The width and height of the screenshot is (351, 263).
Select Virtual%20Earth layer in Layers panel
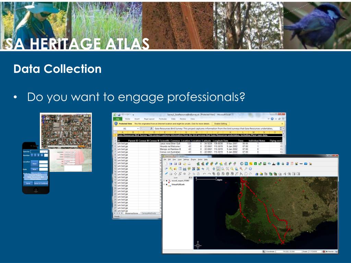coord(178,185)
